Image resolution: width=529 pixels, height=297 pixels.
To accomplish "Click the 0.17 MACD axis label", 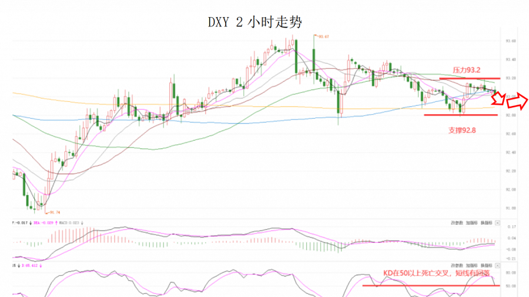I will coord(512,227).
